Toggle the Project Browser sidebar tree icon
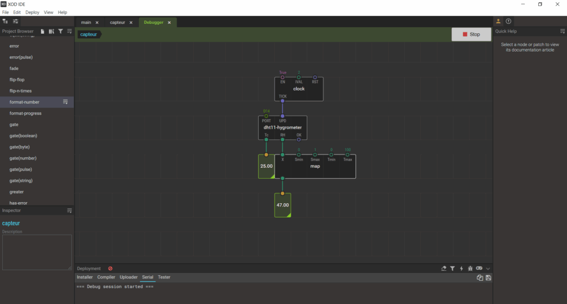Viewport: 567px width, 304px height. (x=5, y=22)
